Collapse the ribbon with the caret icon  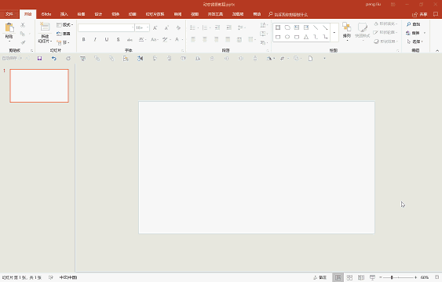(437, 51)
